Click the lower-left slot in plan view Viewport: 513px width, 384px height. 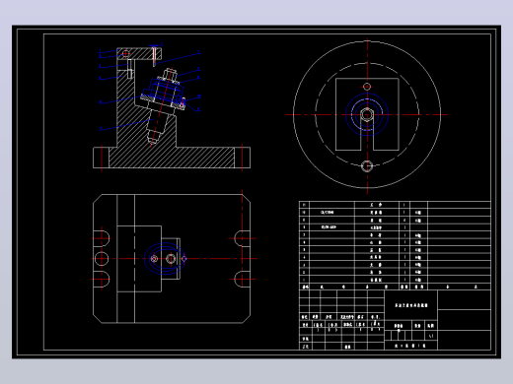click(x=101, y=280)
